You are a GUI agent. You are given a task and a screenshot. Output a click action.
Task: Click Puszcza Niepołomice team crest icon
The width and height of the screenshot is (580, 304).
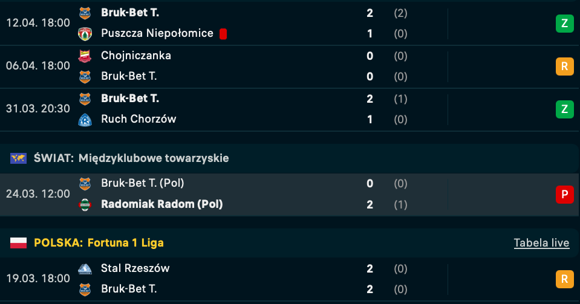tap(85, 34)
